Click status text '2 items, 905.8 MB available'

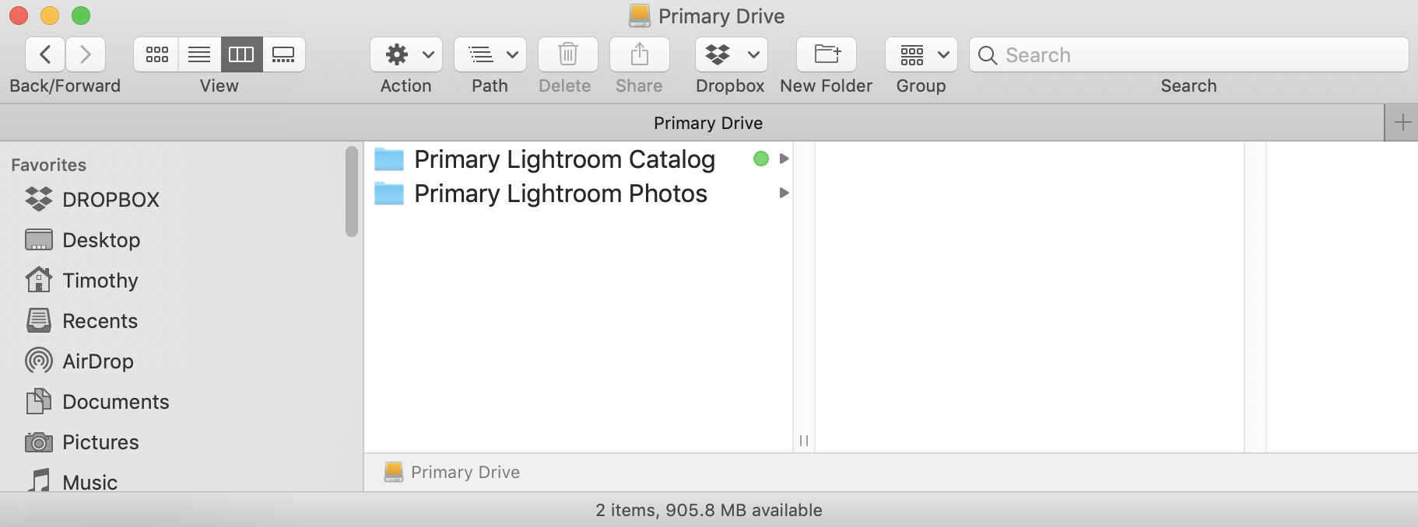[709, 510]
